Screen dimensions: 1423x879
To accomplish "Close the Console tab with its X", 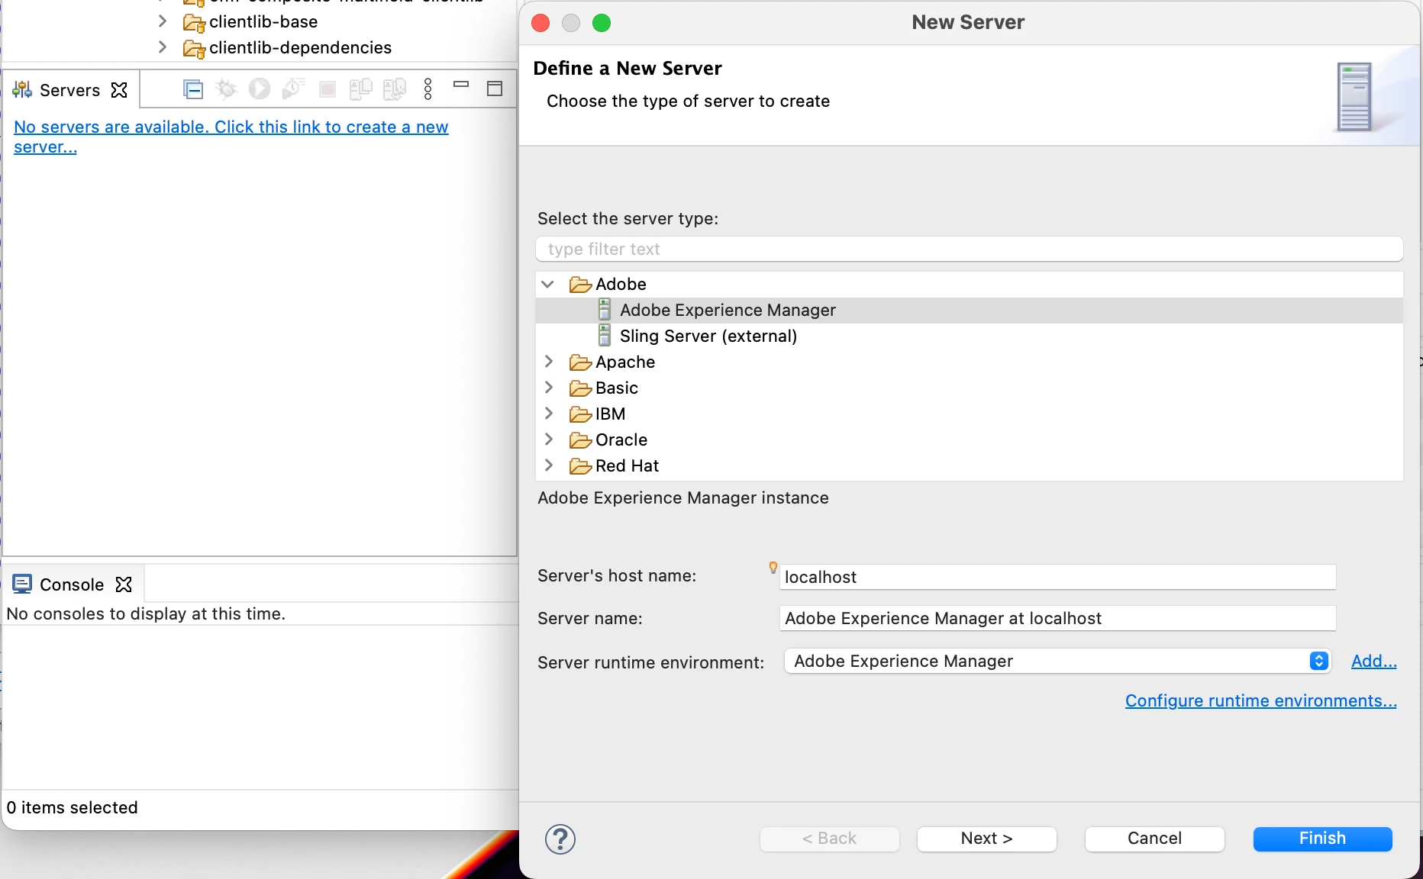I will point(124,584).
